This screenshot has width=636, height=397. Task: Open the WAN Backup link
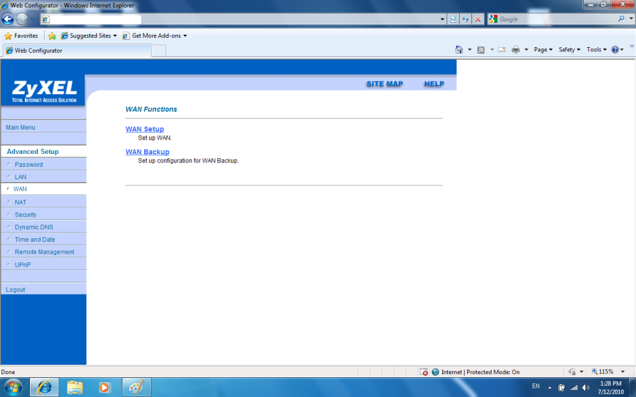[147, 152]
